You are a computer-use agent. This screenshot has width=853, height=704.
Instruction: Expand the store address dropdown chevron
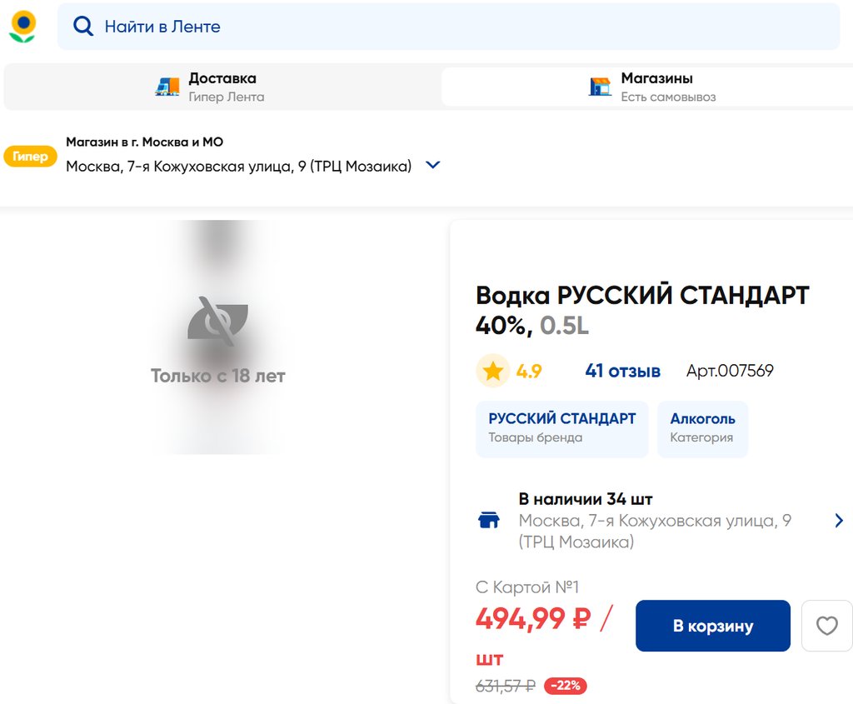(x=432, y=165)
